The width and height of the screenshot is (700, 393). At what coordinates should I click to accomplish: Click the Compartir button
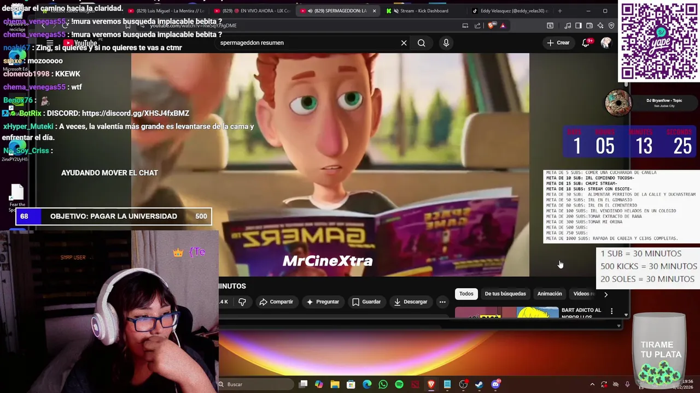pyautogui.click(x=276, y=302)
